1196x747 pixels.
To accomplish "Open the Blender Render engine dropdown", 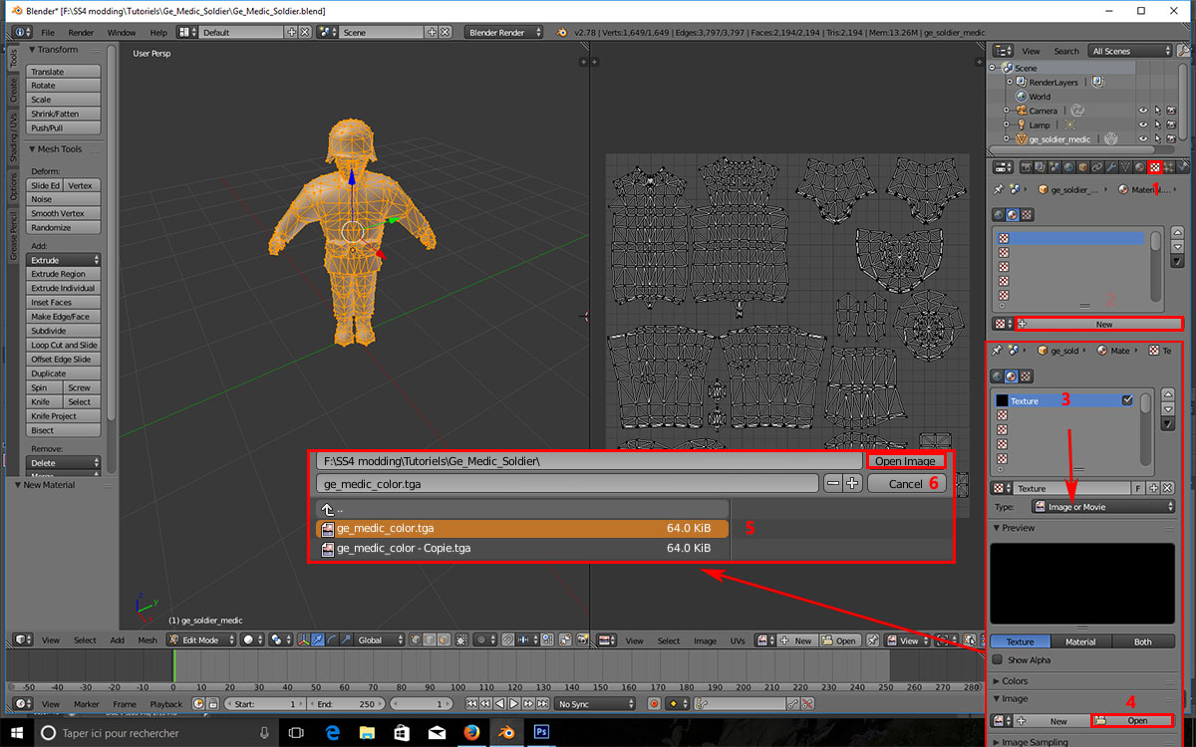I will point(504,32).
